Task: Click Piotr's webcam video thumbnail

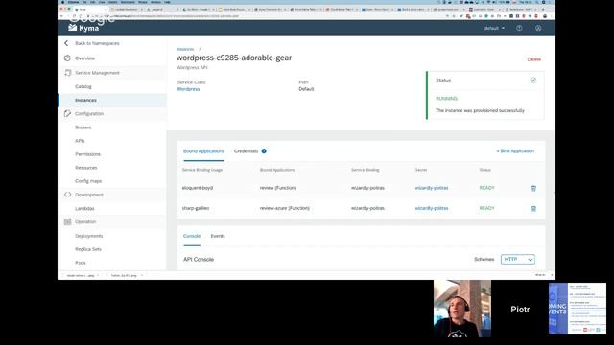Action: coord(462,309)
